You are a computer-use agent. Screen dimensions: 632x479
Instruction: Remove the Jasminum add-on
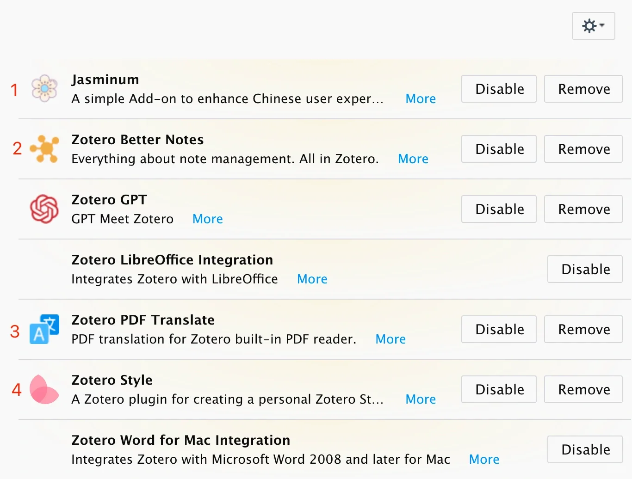[583, 89]
